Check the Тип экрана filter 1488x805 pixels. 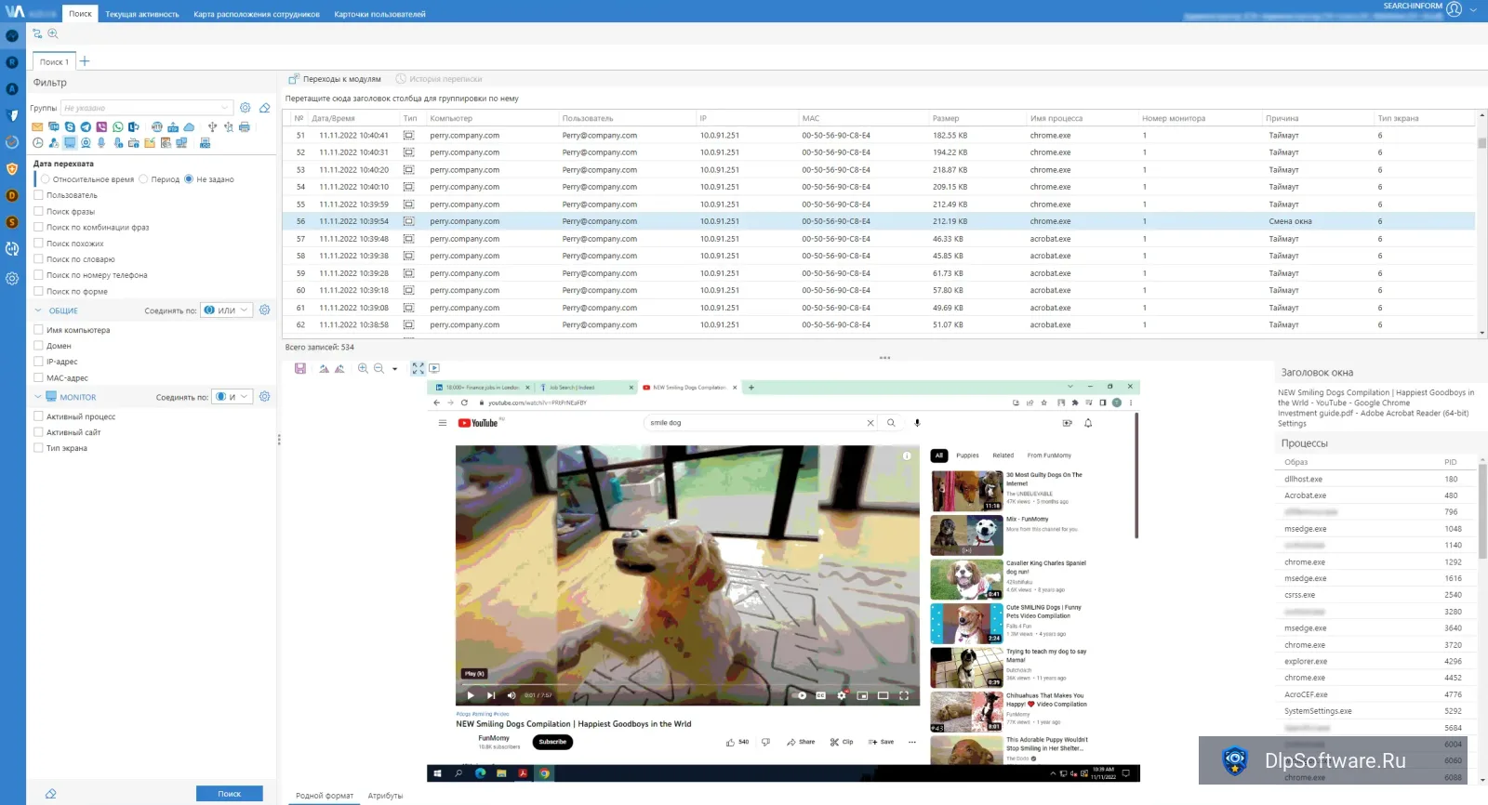tap(38, 448)
